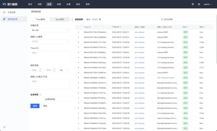This screenshot has width=217, height=131.
Task: Expand the trace row at 20:00:11
Action: [78, 32]
